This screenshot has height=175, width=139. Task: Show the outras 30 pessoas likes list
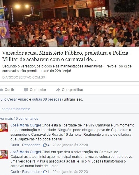tap(47, 99)
